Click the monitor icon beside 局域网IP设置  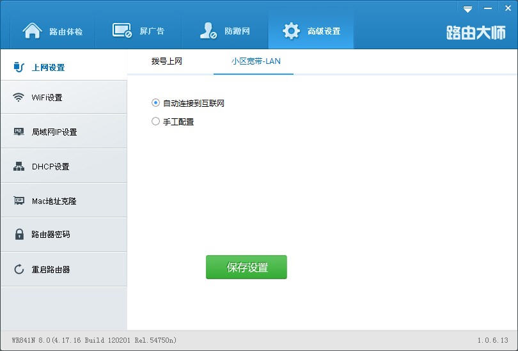pos(19,132)
